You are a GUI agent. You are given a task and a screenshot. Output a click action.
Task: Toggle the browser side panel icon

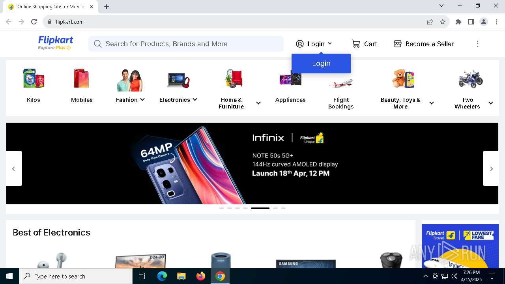471,22
